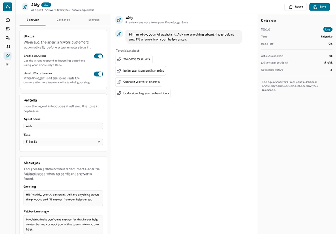336x234 pixels.
Task: Click the Aidy avatar icon in the header
Action: point(25,7)
